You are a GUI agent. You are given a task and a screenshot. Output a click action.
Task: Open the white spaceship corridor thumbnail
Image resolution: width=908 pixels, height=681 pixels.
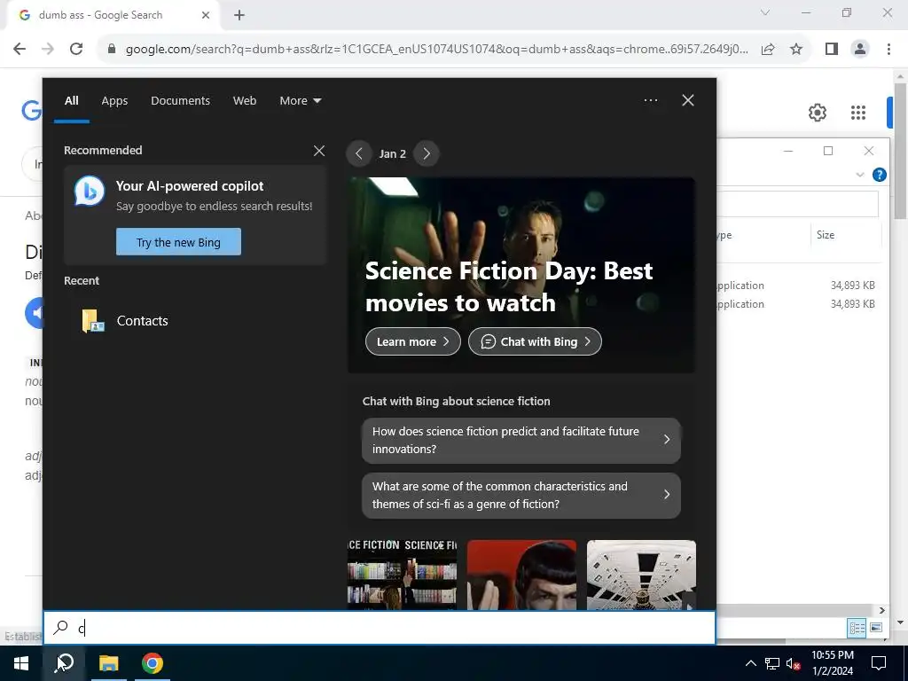[x=641, y=575]
